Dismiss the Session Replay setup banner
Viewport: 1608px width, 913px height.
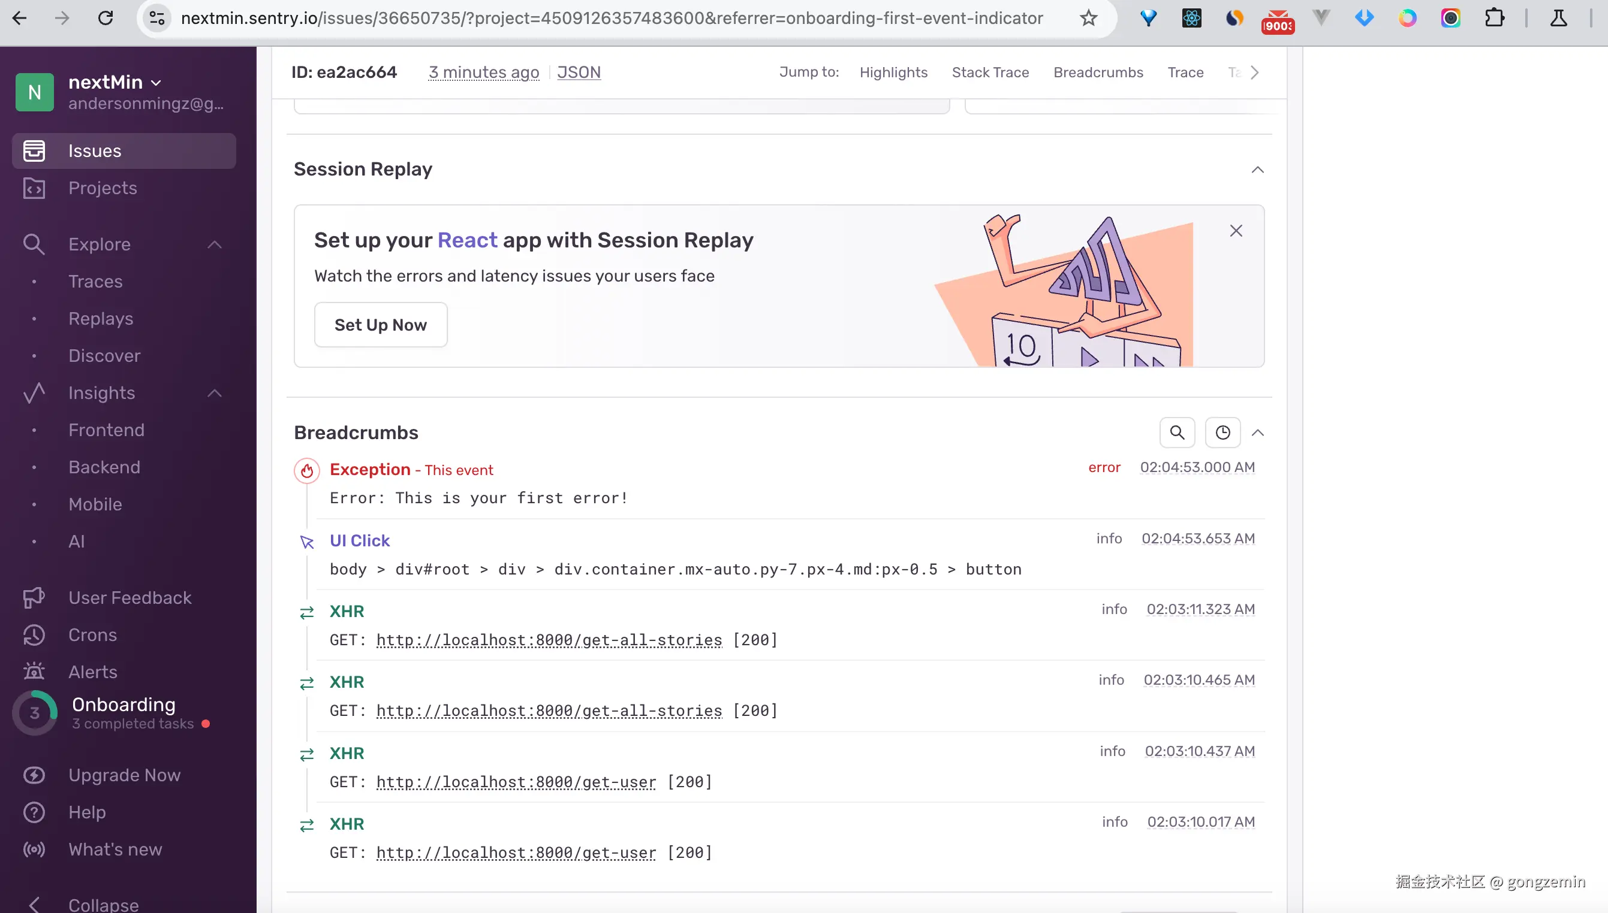coord(1235,231)
